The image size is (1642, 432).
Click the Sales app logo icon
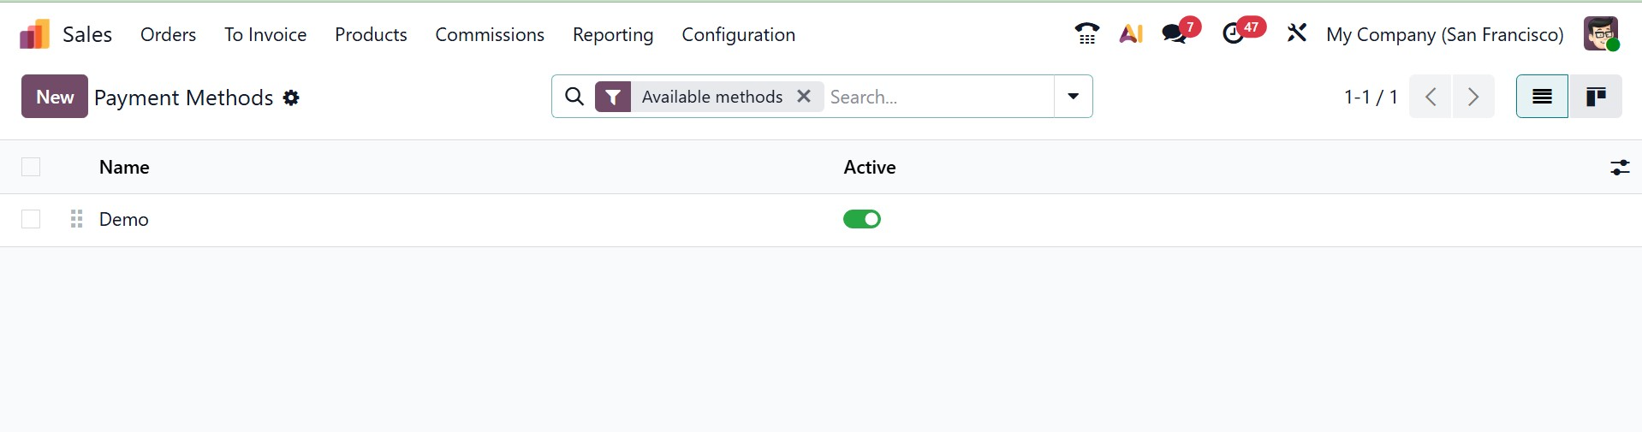pyautogui.click(x=34, y=35)
